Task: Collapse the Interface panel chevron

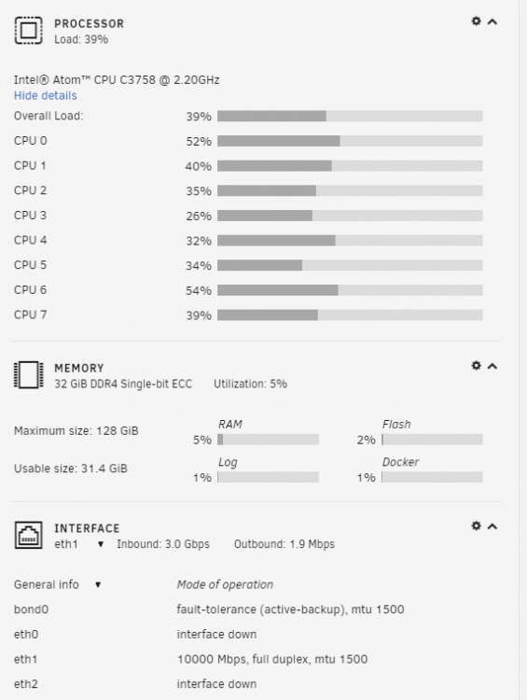Action: point(492,526)
